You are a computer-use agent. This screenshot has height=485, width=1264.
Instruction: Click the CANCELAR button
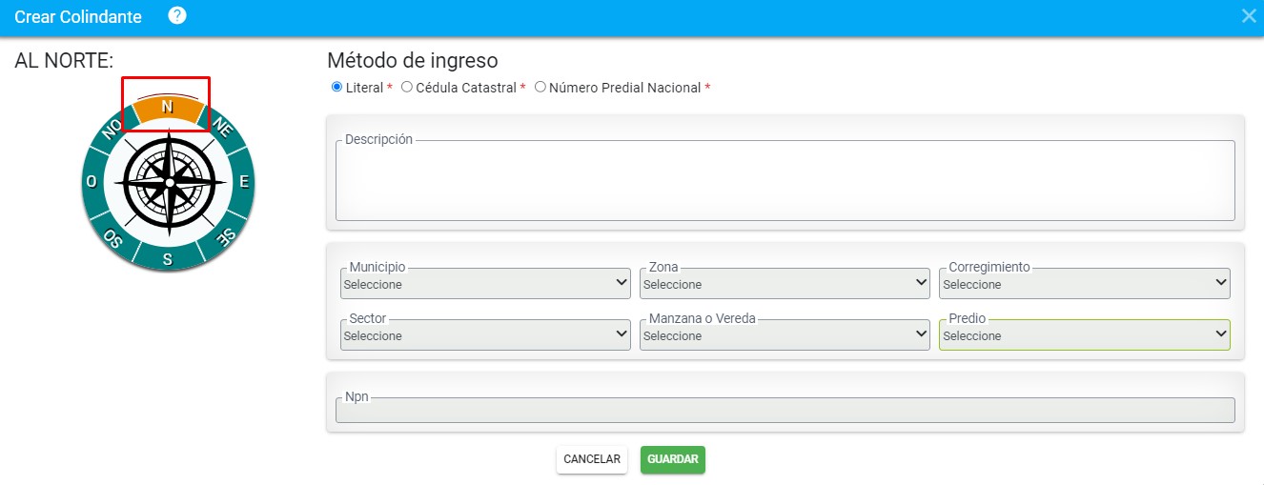[592, 459]
